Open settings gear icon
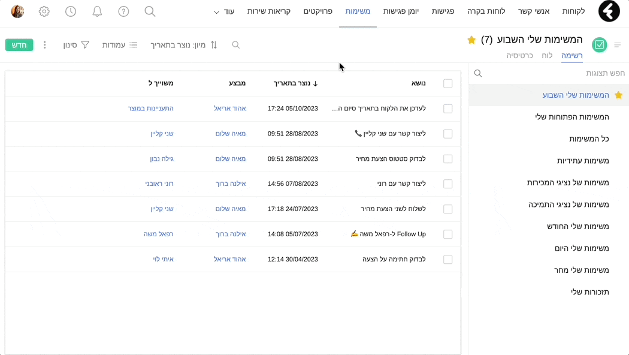629x355 pixels. point(44,11)
